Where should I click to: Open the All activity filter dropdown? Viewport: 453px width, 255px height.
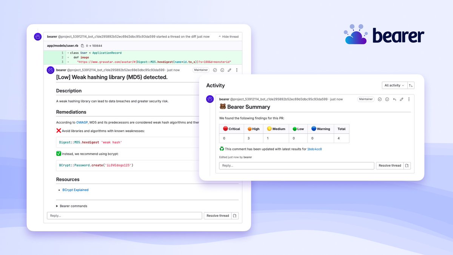point(394,85)
